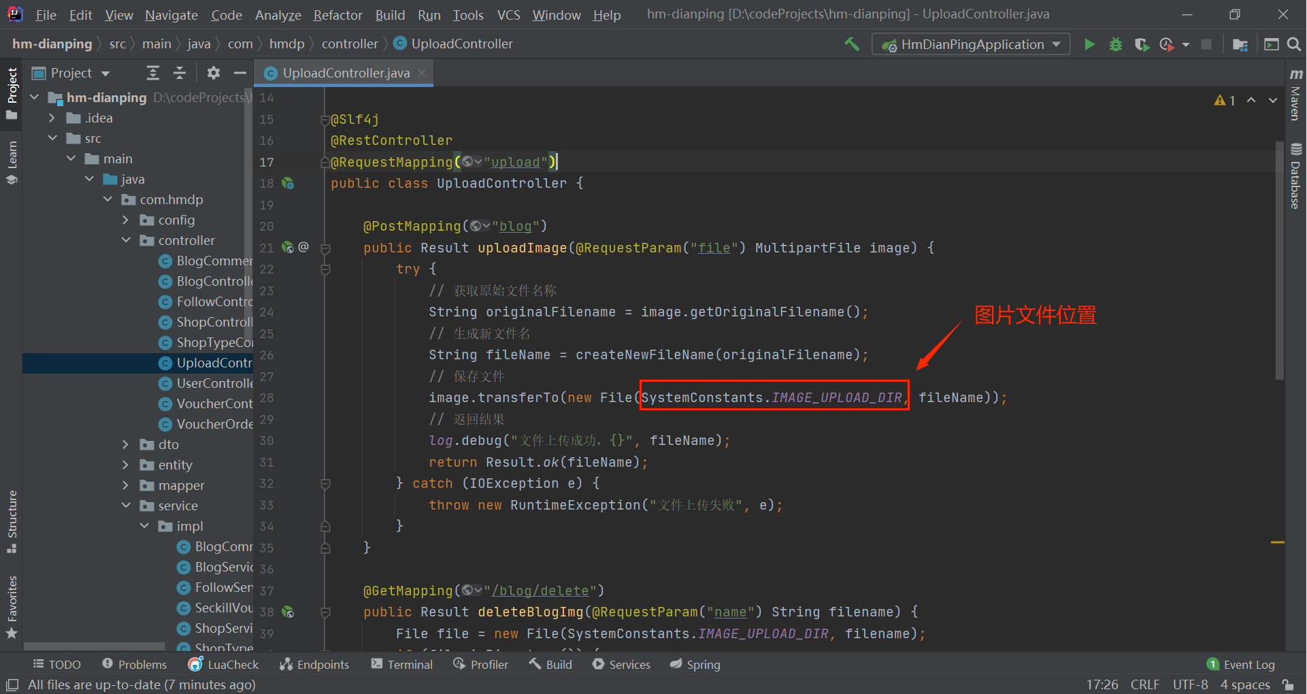Open the VCS menu
The width and height of the screenshot is (1307, 694).
click(x=508, y=14)
